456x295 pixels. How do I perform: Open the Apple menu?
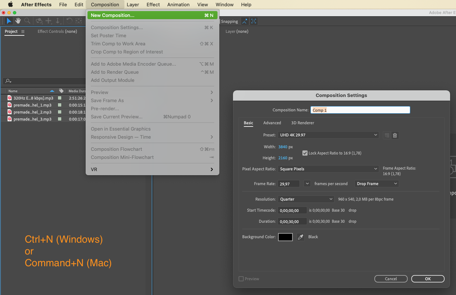click(10, 4)
